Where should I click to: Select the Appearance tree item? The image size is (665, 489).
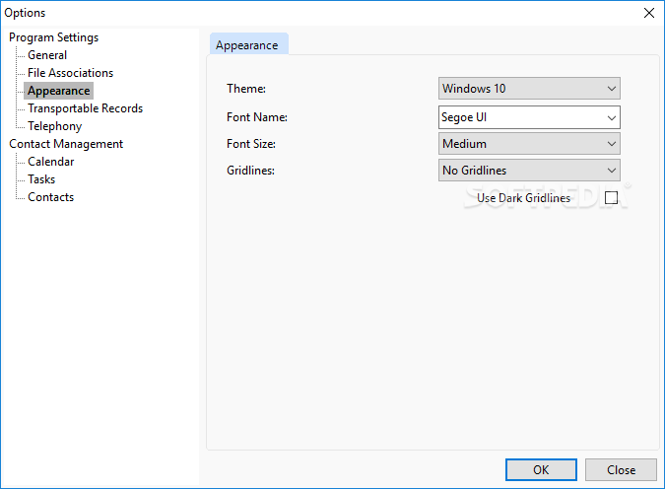point(58,91)
